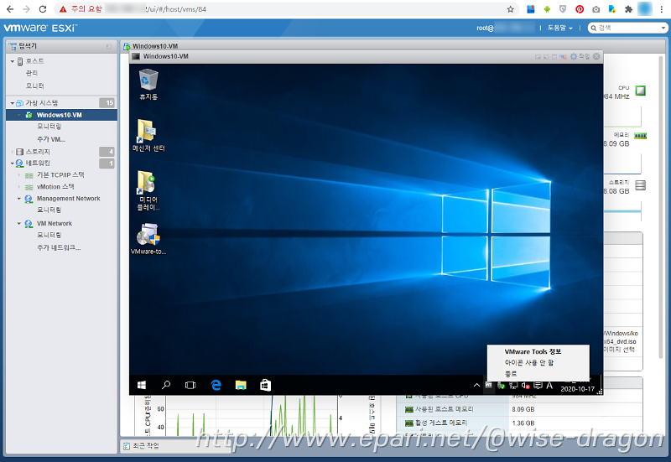The width and height of the screenshot is (671, 462).
Task: Select the VMware-tools installer desktop icon
Action: pyautogui.click(x=148, y=239)
